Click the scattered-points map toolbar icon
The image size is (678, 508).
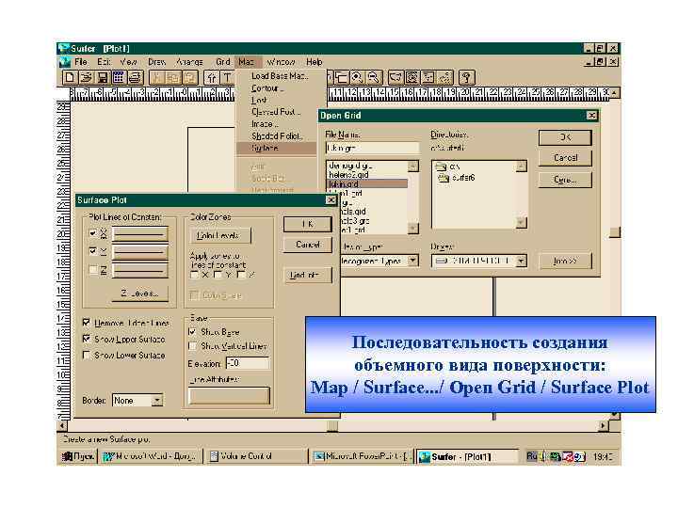coord(444,78)
